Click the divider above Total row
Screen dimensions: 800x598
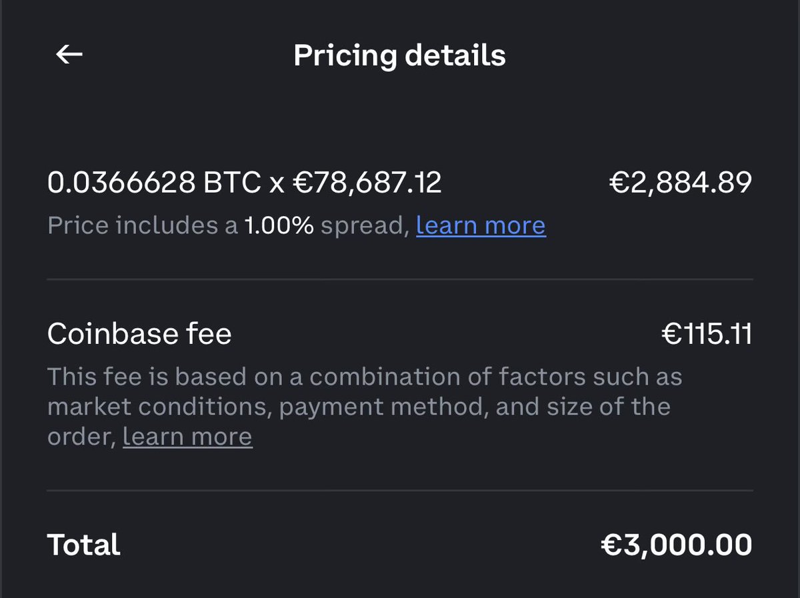400,491
